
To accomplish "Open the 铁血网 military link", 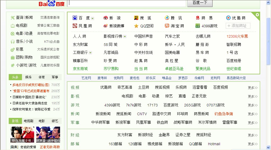I will click(162, 122).
